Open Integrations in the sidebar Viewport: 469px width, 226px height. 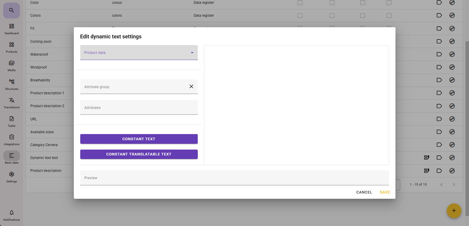[x=11, y=140]
